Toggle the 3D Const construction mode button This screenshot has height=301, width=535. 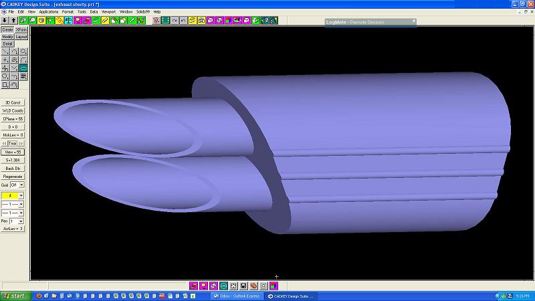[x=13, y=102]
